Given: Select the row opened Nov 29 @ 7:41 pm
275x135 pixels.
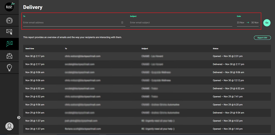Looking at the screenshot, I should point(145,97).
